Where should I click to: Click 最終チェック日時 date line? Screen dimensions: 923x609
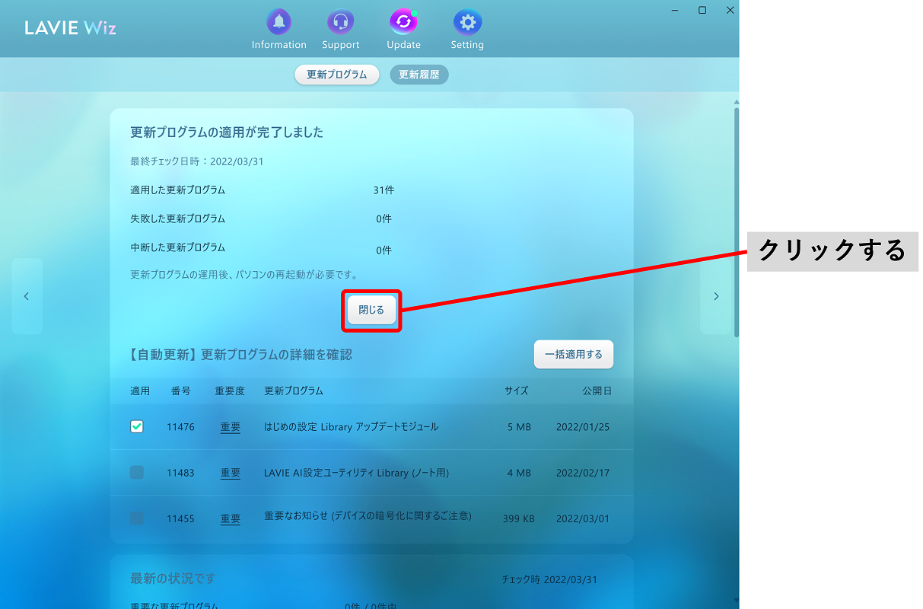197,162
